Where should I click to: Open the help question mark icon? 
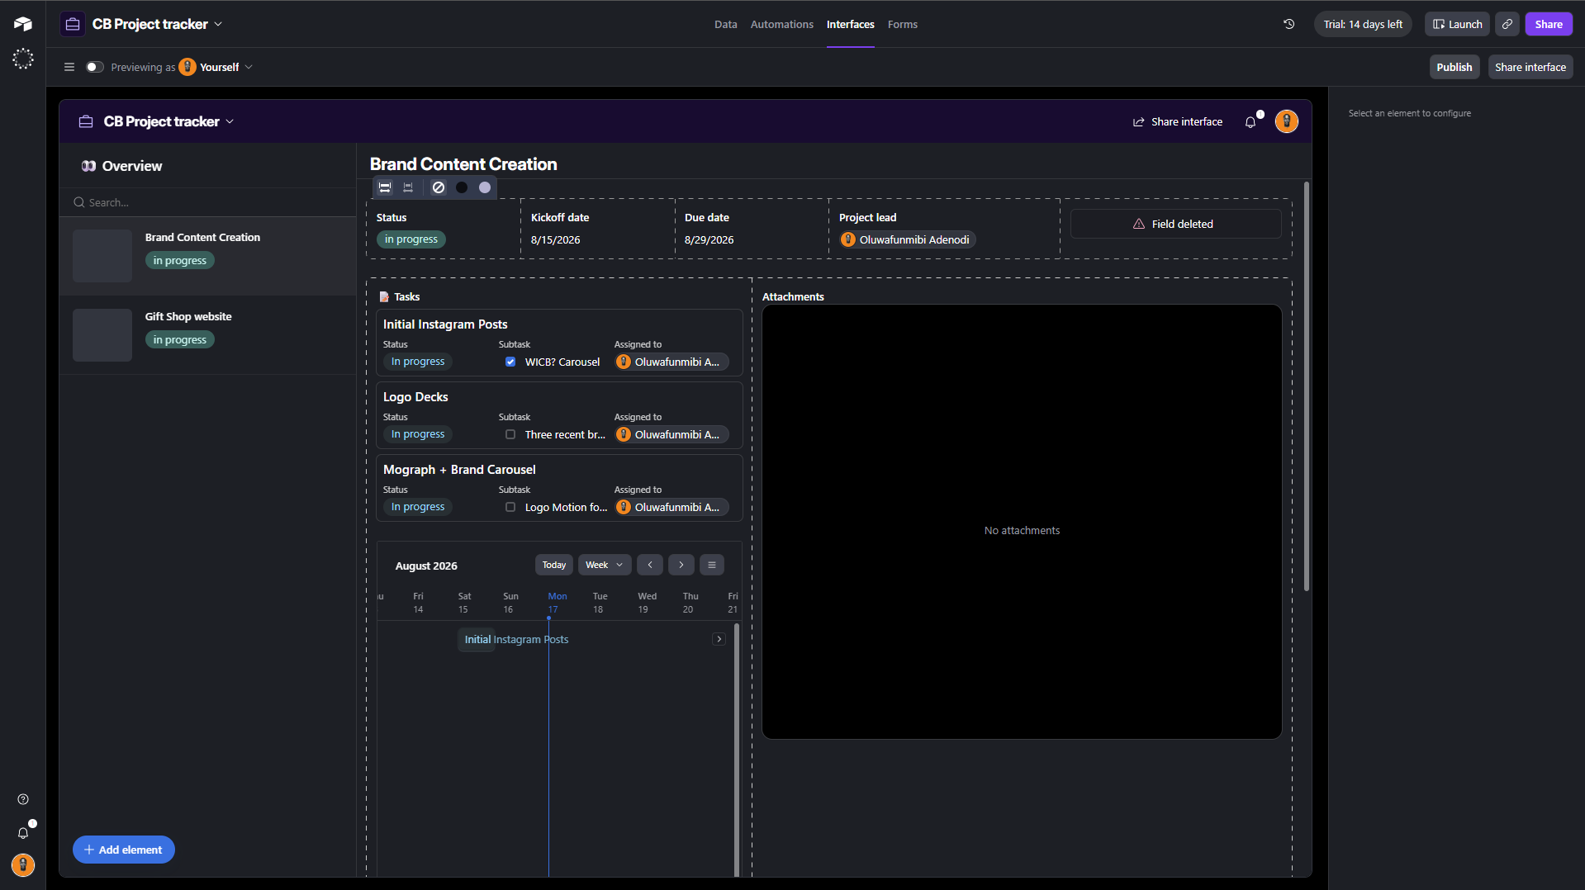[23, 799]
